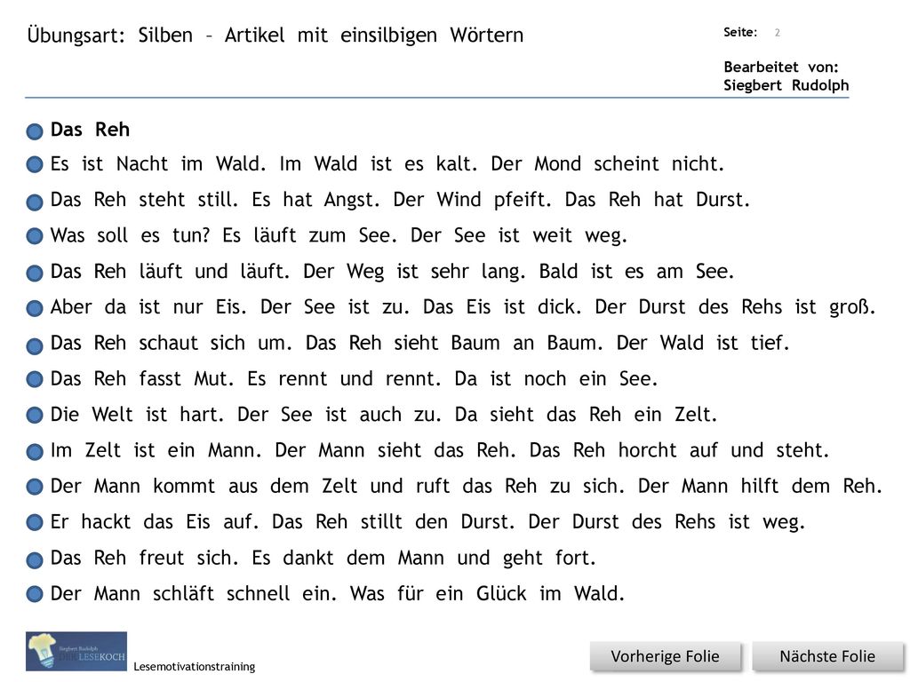
Task: Click the bullet before 'Das Reh schaut sich um'
Action: click(x=35, y=345)
